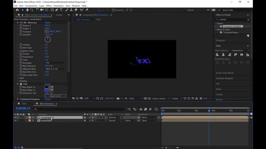The height and width of the screenshot is (149, 266).
Task: Select the Hand tool
Action: tap(27, 10)
